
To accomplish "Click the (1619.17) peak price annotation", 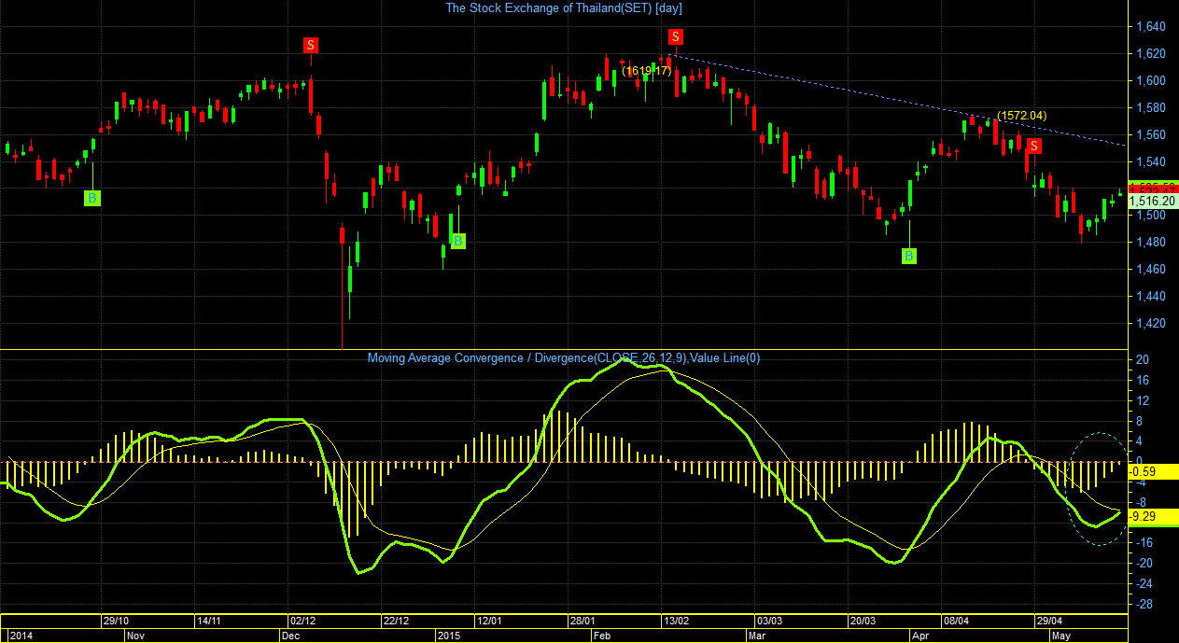I will click(647, 71).
